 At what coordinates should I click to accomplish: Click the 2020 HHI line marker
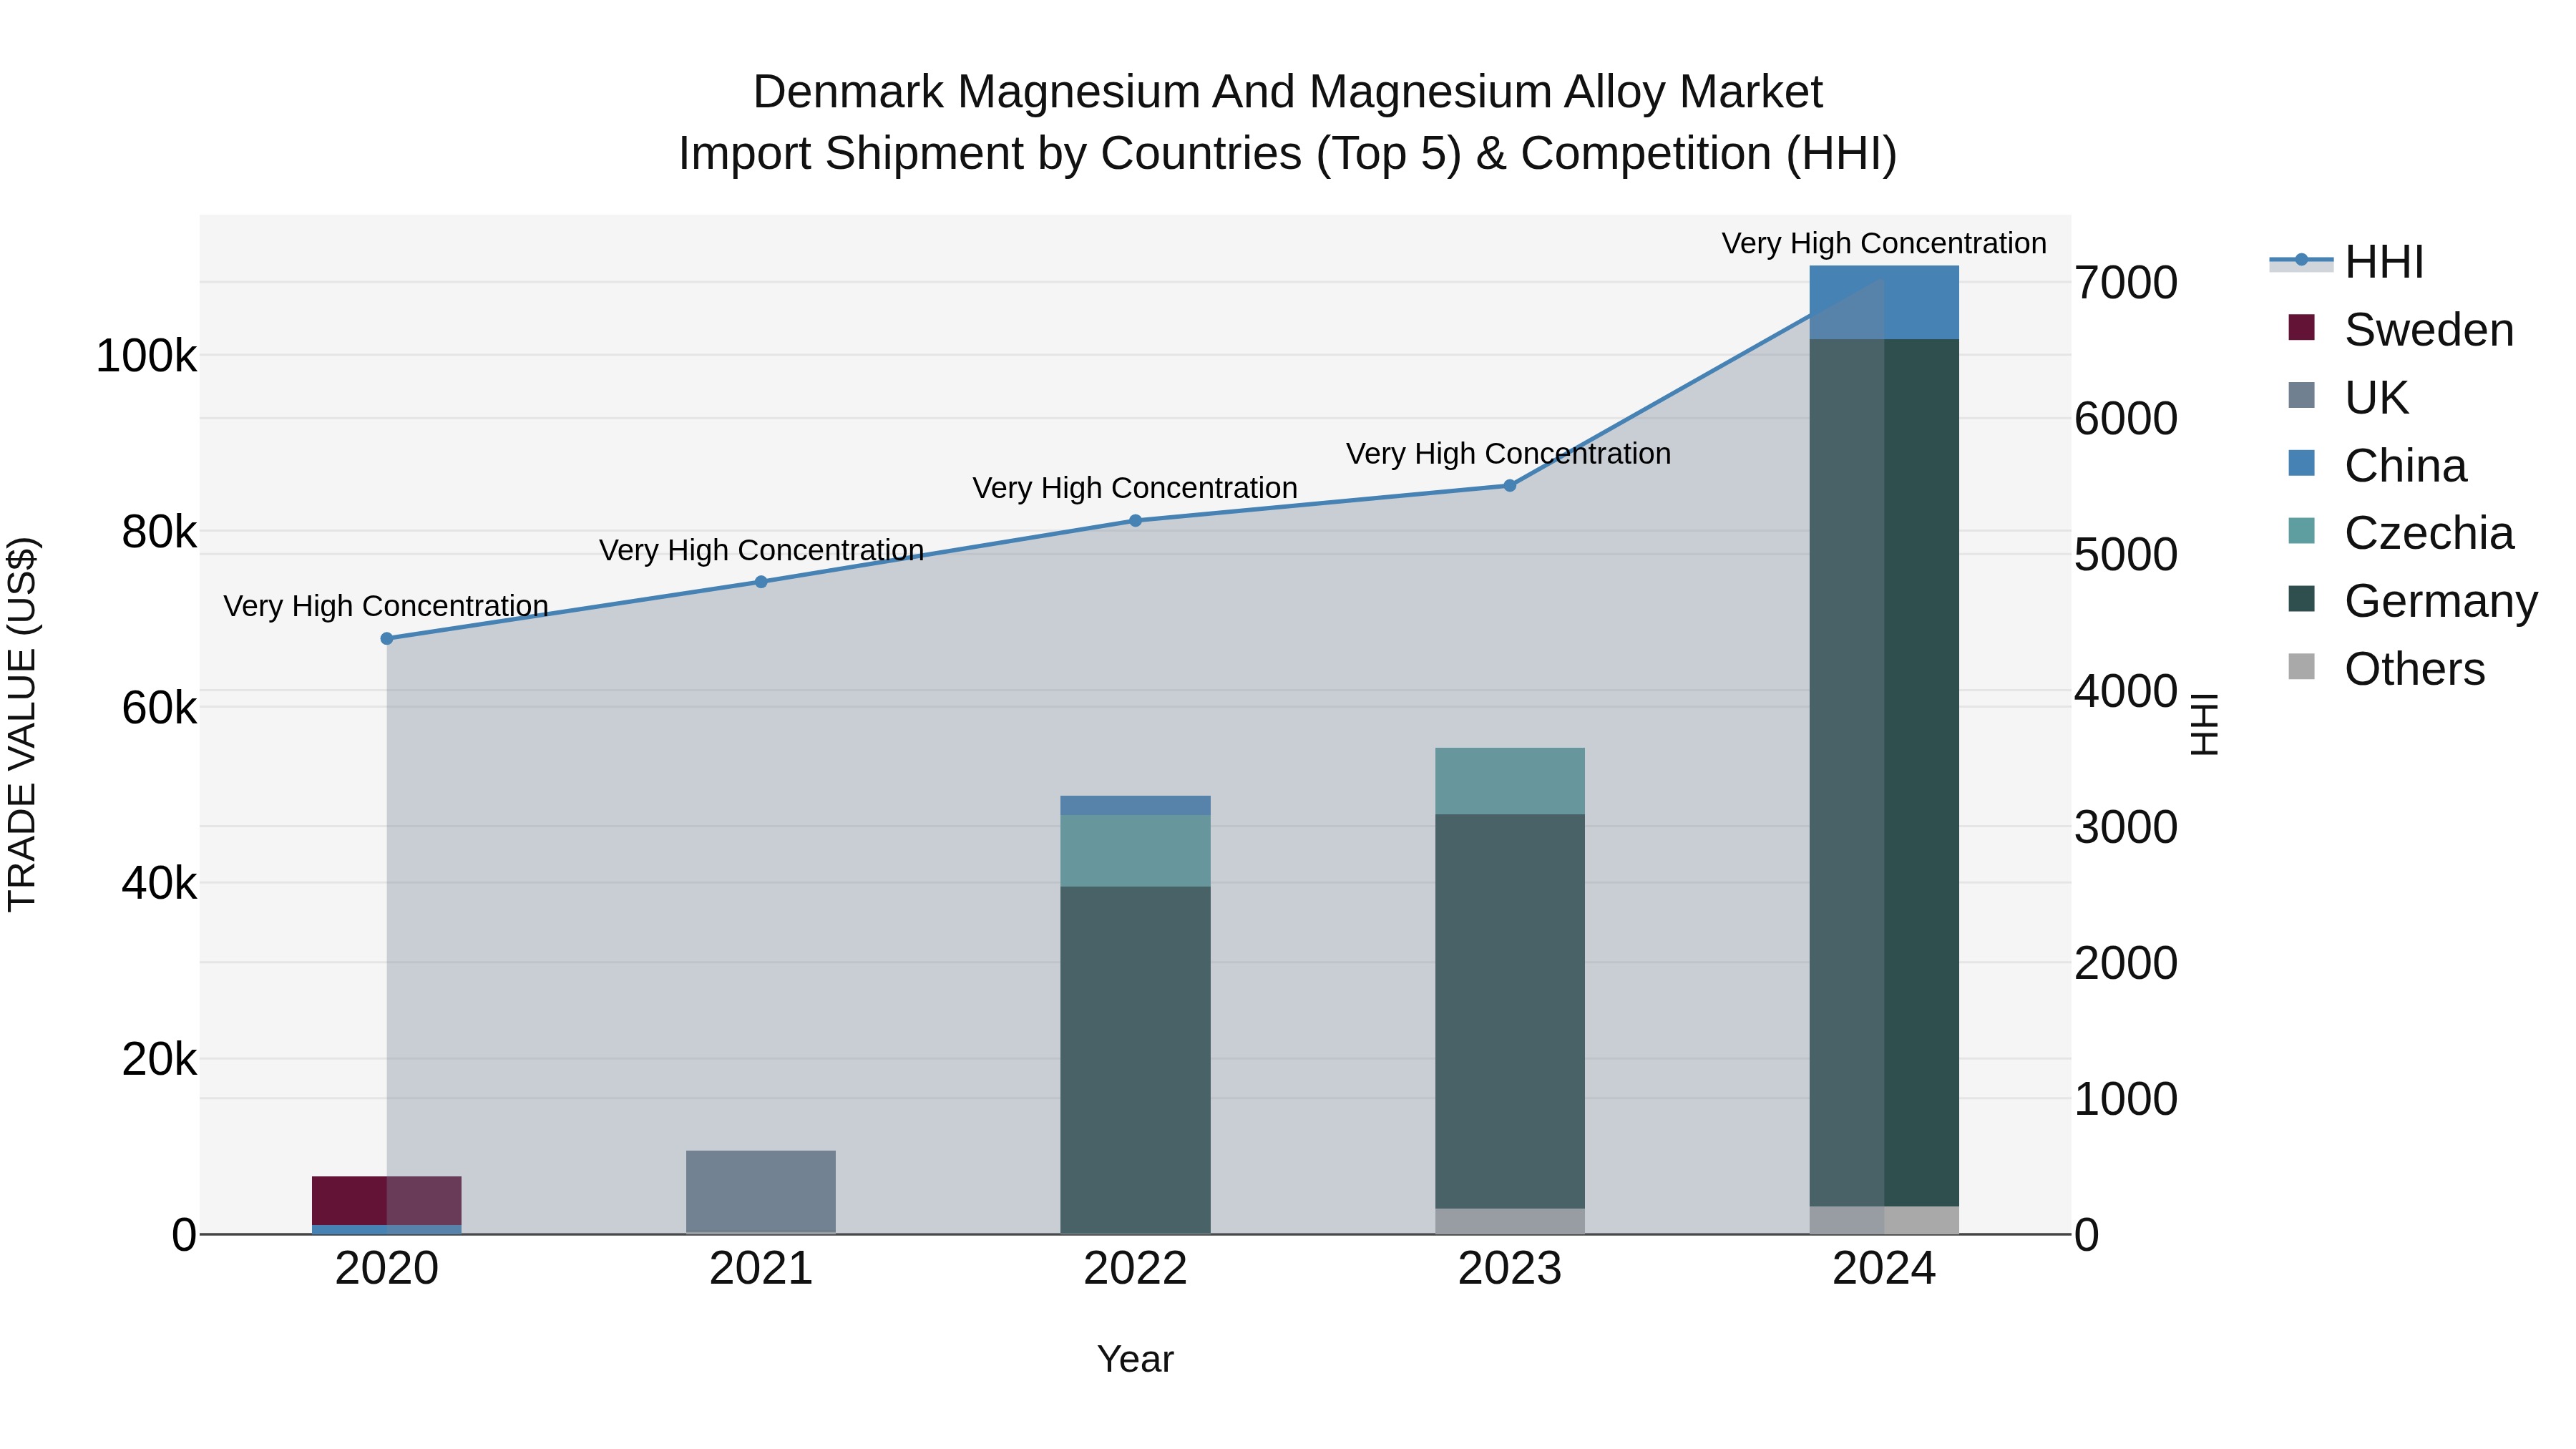(x=387, y=639)
